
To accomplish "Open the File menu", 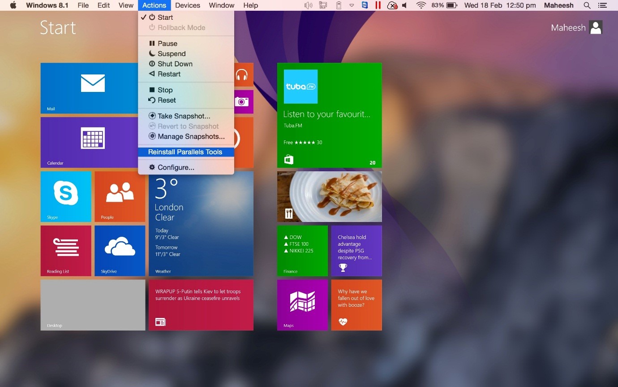I will 83,5.
